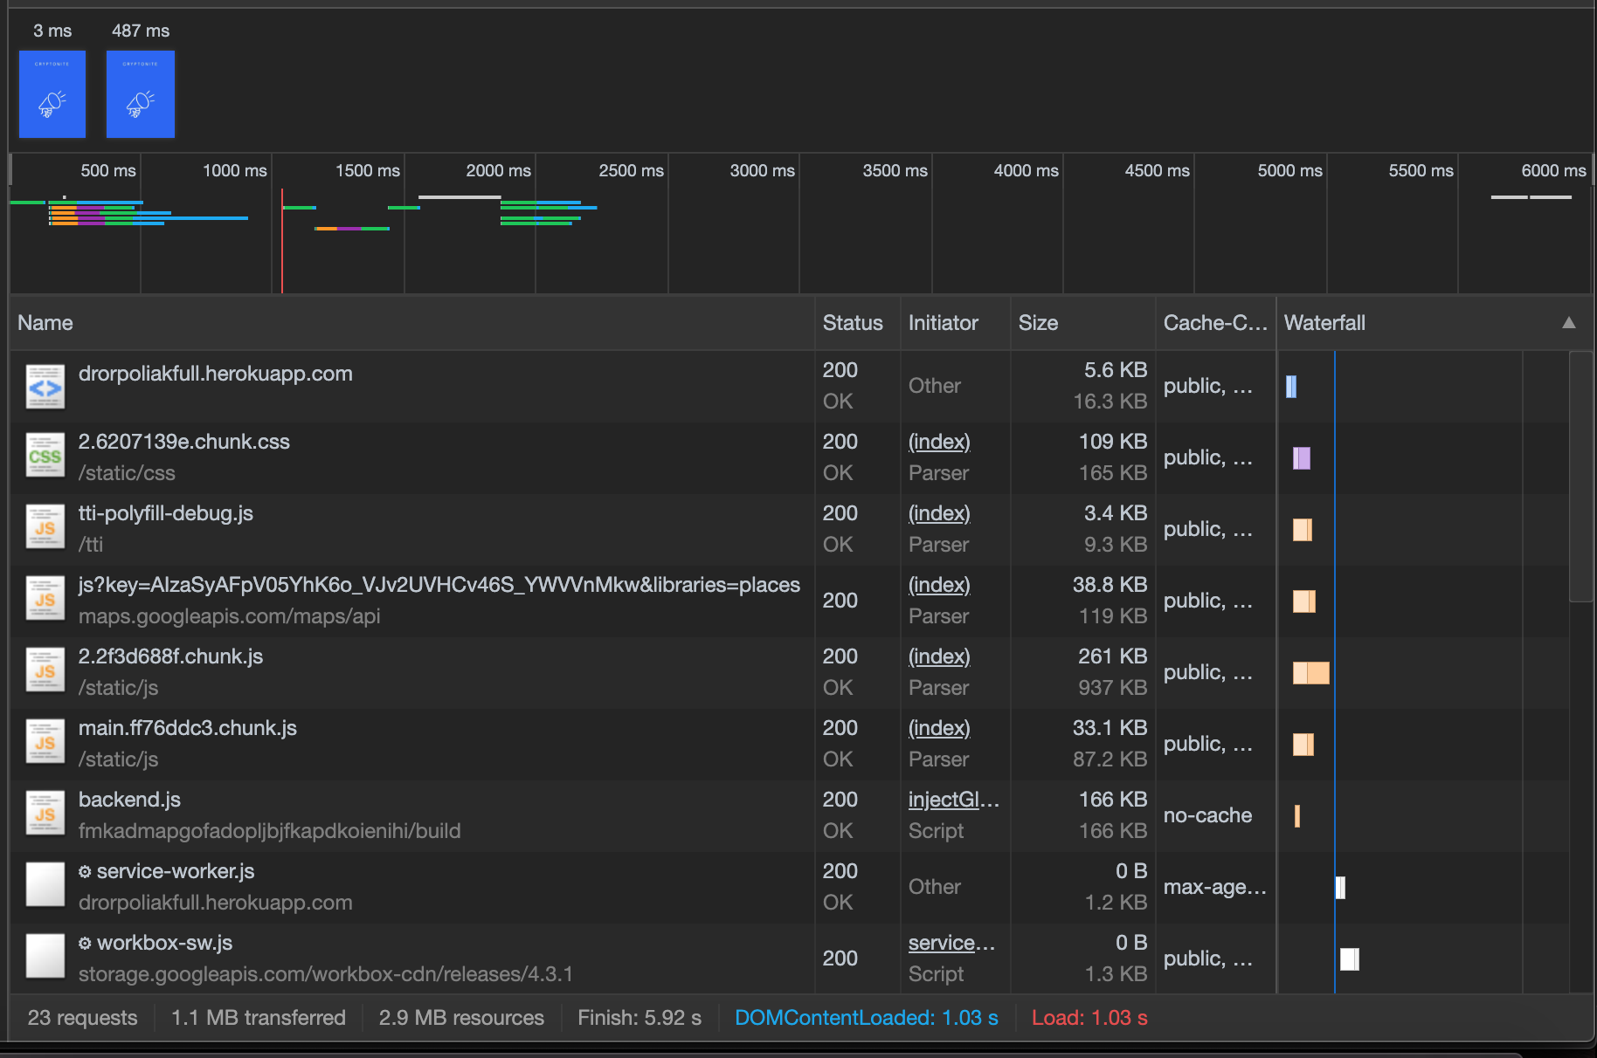Select the 3 ms screenshot thumbnail
Screen dimensions: 1597x1058
(52, 94)
